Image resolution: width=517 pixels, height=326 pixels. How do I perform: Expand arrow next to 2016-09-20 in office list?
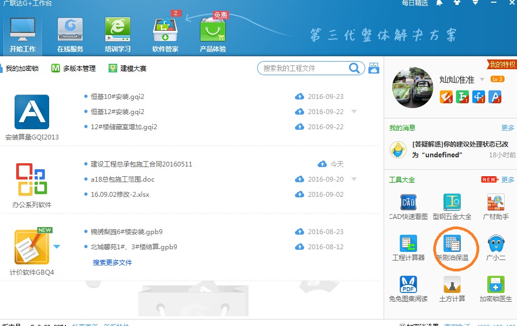click(x=354, y=179)
